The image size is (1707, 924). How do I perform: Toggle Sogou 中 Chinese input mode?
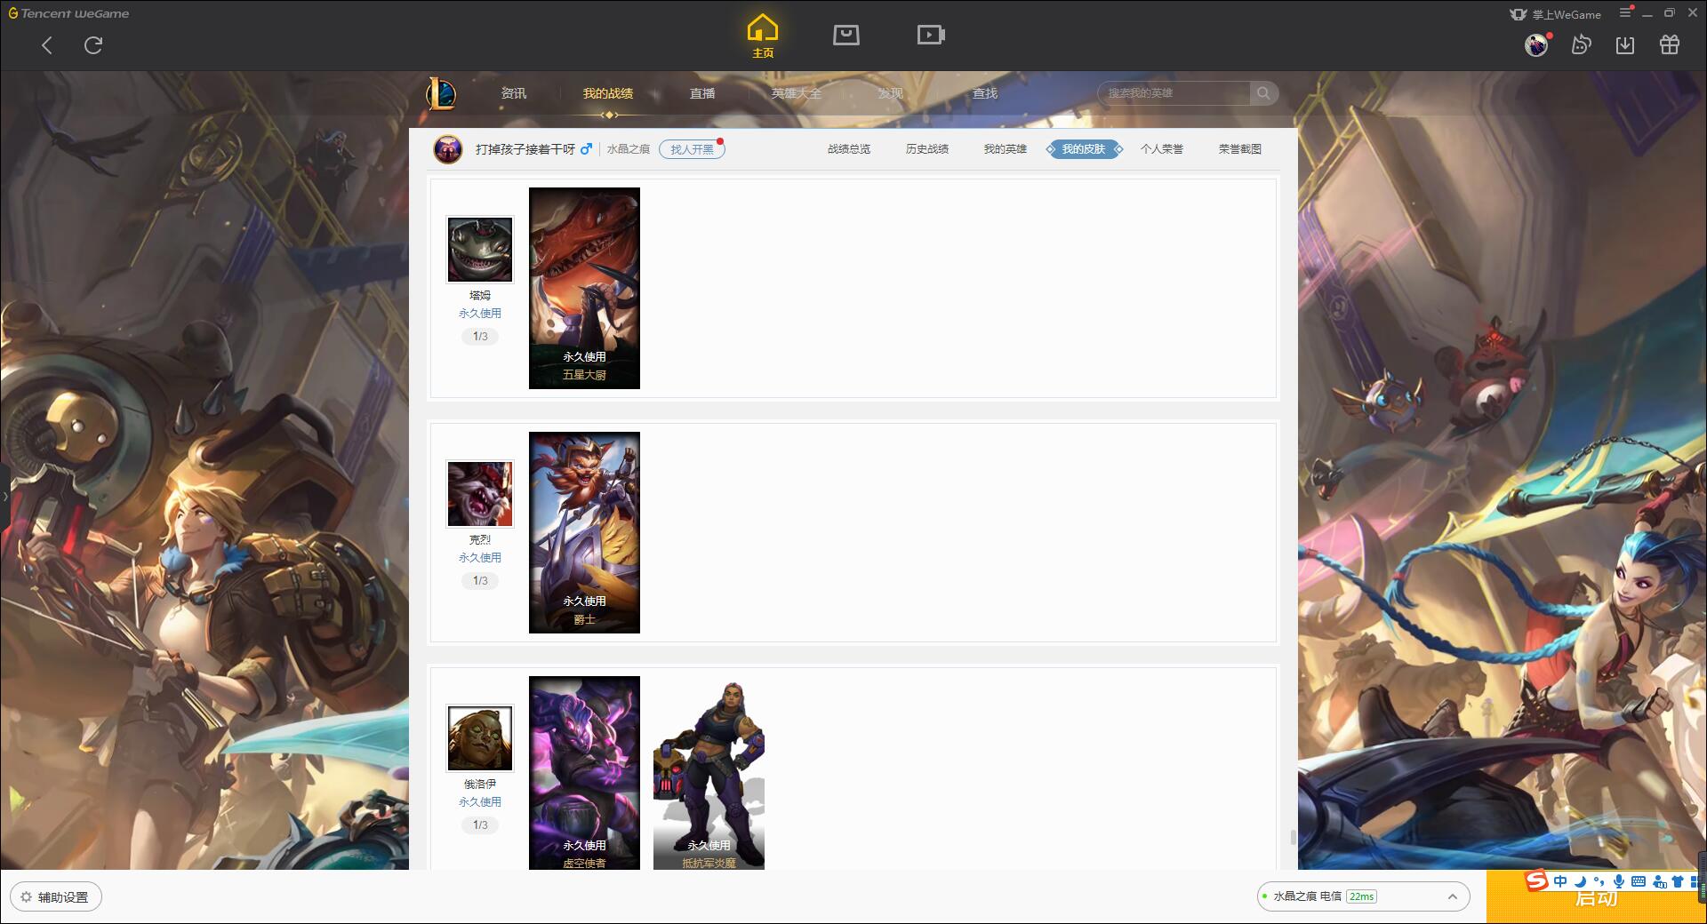[1560, 881]
